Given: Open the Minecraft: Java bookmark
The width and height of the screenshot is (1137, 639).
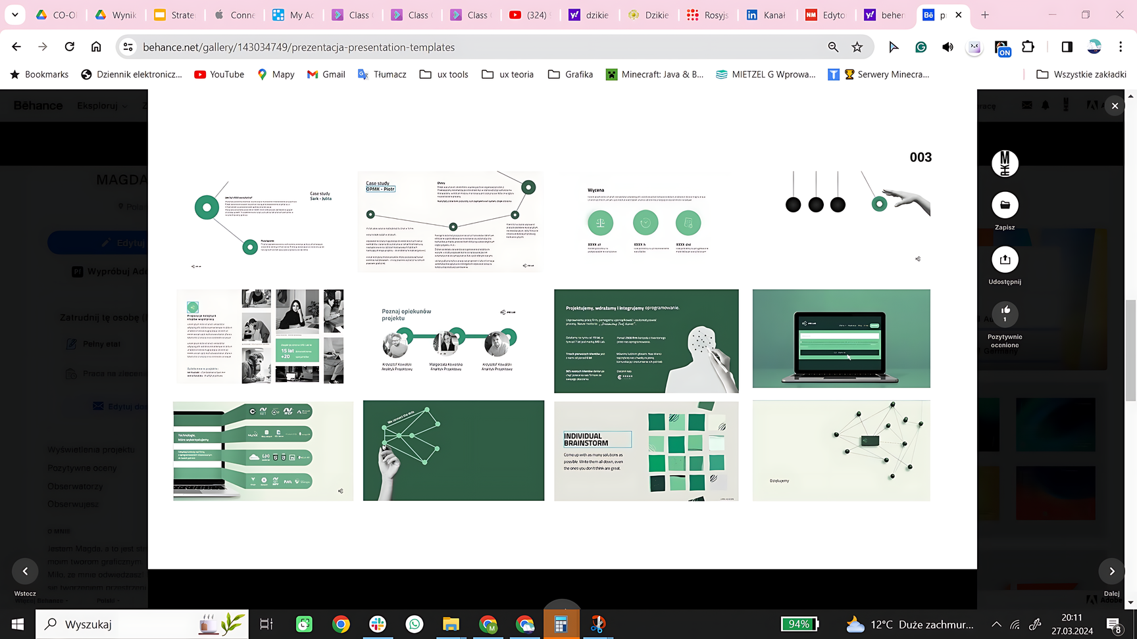Looking at the screenshot, I should 655,74.
